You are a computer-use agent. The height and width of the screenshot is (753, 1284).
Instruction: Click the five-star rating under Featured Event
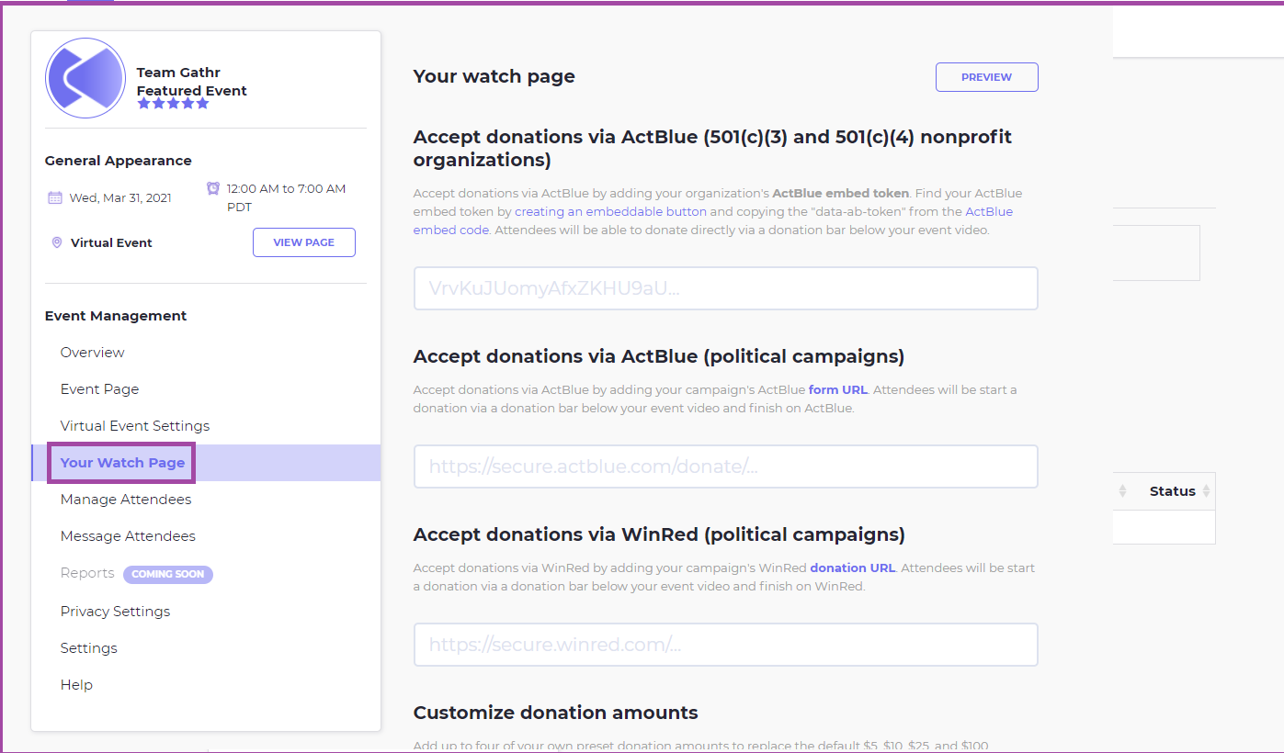[174, 104]
